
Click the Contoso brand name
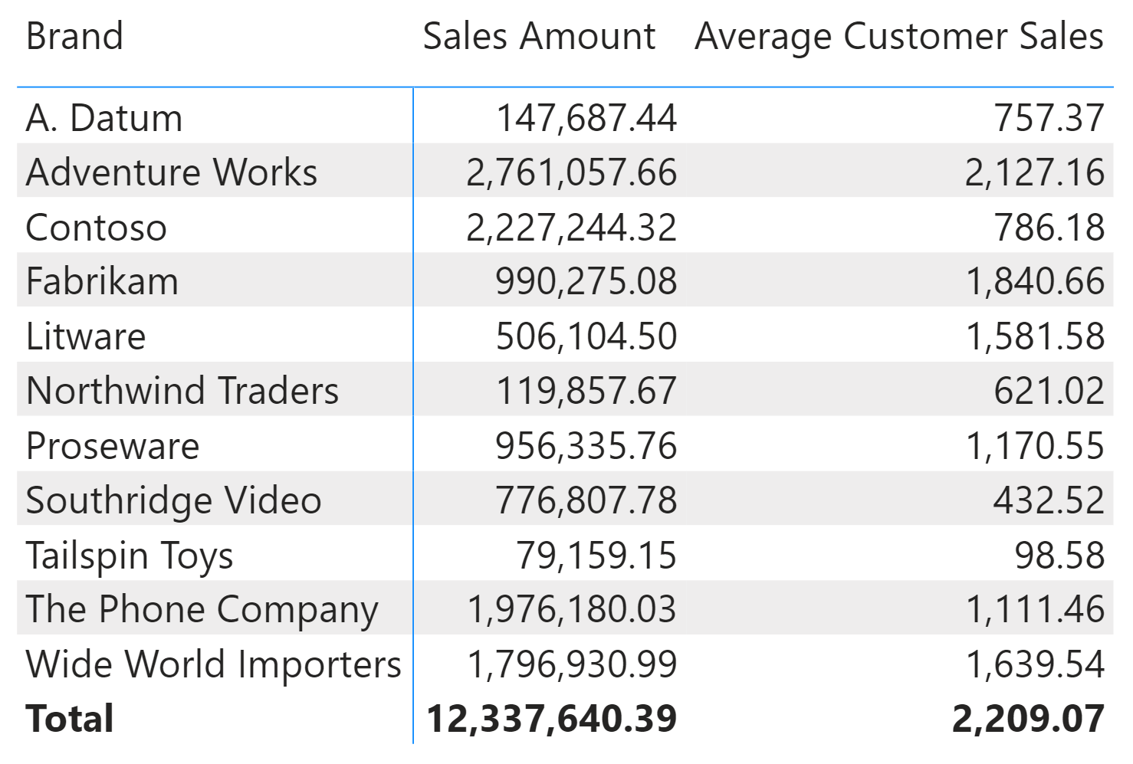point(97,227)
